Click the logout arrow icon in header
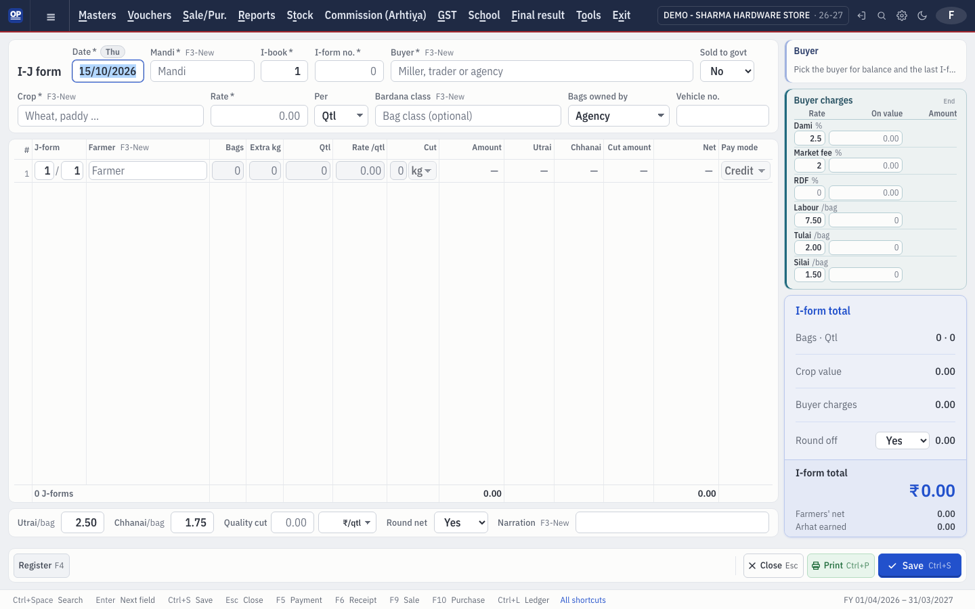 (861, 16)
